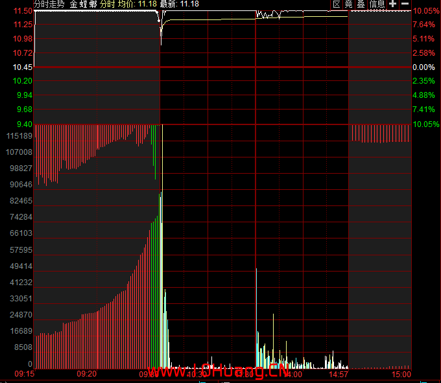Click the minus zoom-out icon

405,5
